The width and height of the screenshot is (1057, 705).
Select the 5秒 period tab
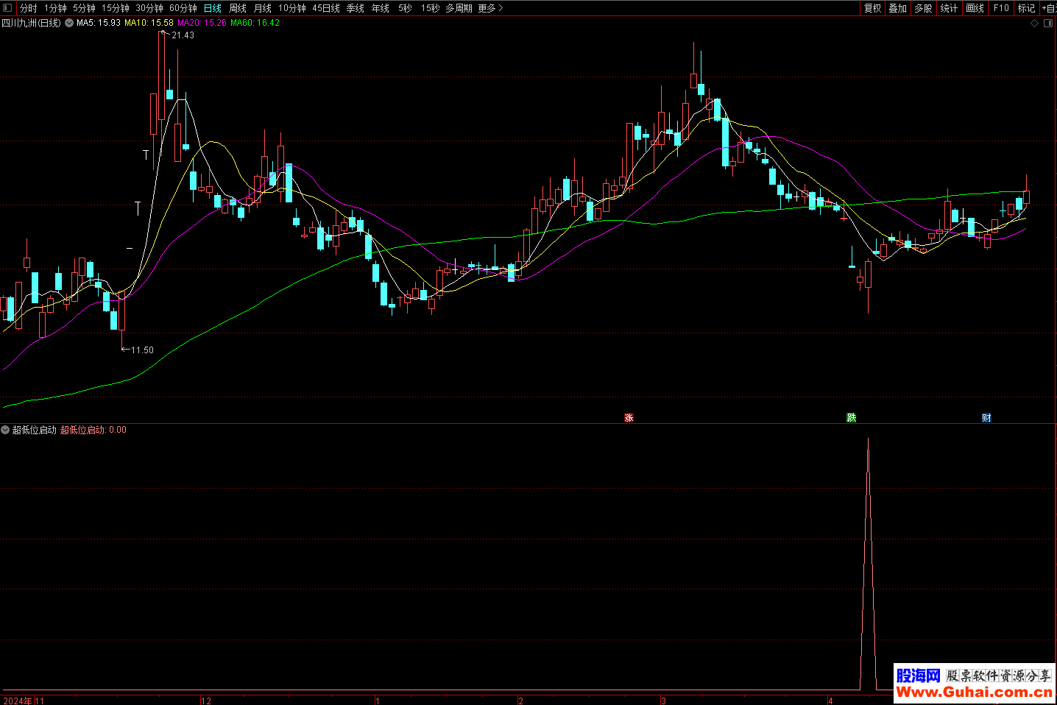pos(406,8)
